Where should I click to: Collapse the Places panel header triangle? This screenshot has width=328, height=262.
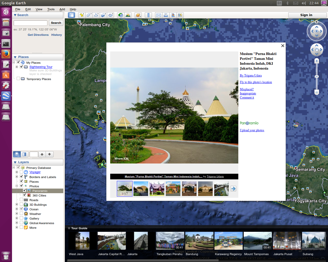click(x=15, y=57)
